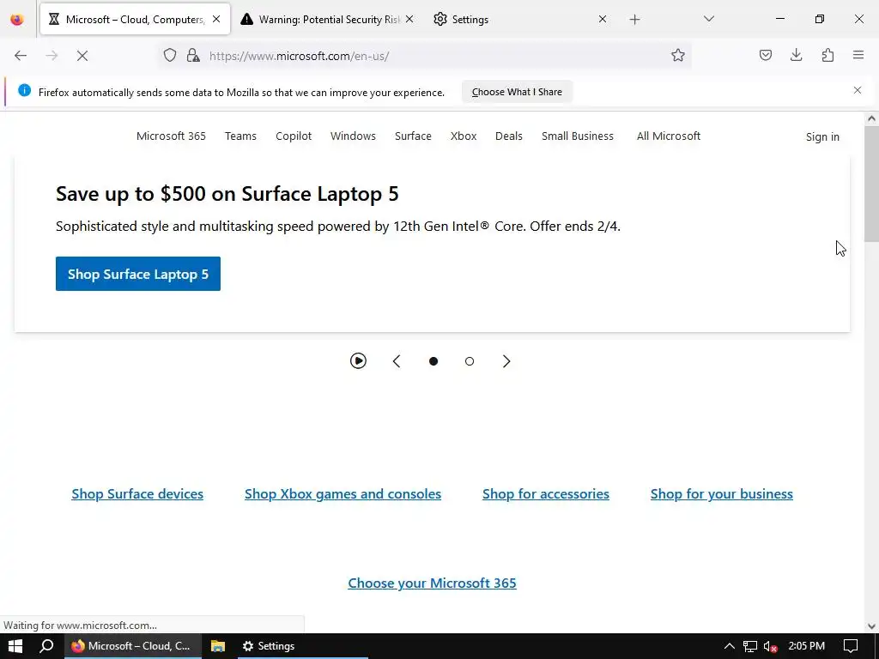Go to the previous carousel slide
This screenshot has height=659, width=879.
[397, 361]
